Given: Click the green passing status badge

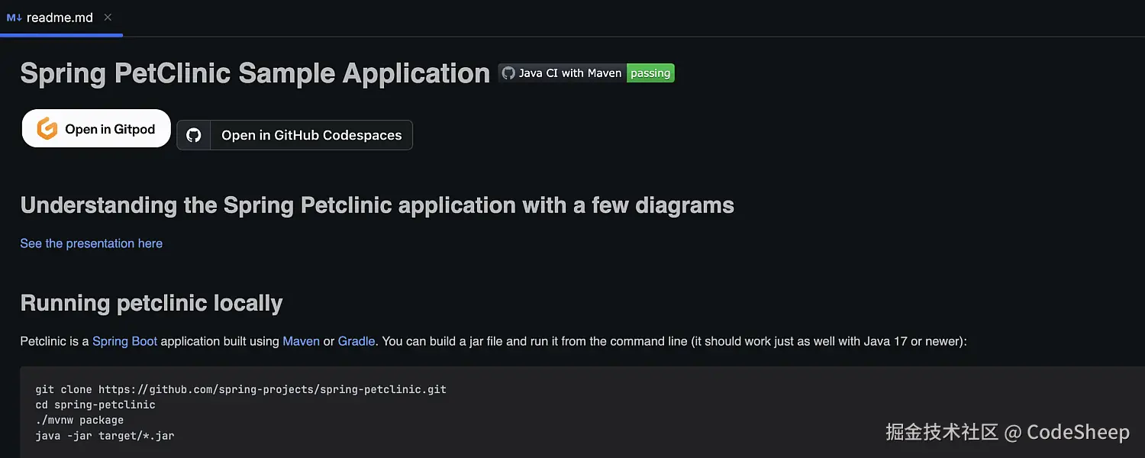Looking at the screenshot, I should (650, 73).
